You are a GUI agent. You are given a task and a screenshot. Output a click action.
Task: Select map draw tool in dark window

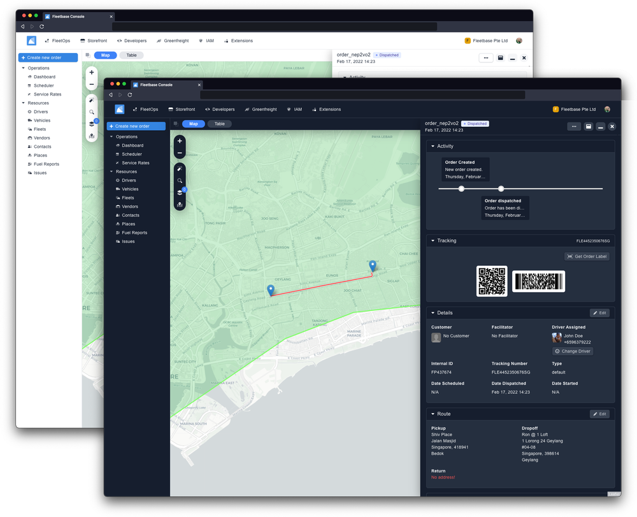click(x=180, y=169)
